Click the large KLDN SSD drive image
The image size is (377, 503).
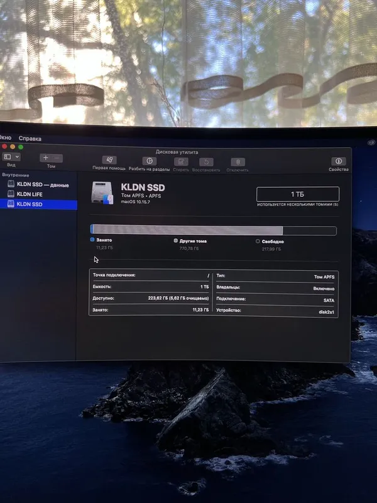pos(102,193)
